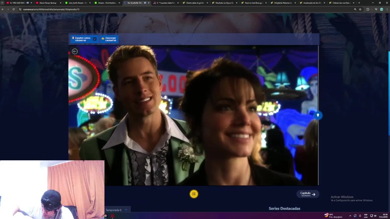Toggle the lightbulb lights-off button
The image size is (390, 219).
318,115
